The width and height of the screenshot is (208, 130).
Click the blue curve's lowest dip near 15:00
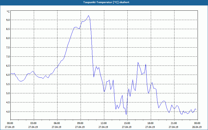(x=126, y=114)
